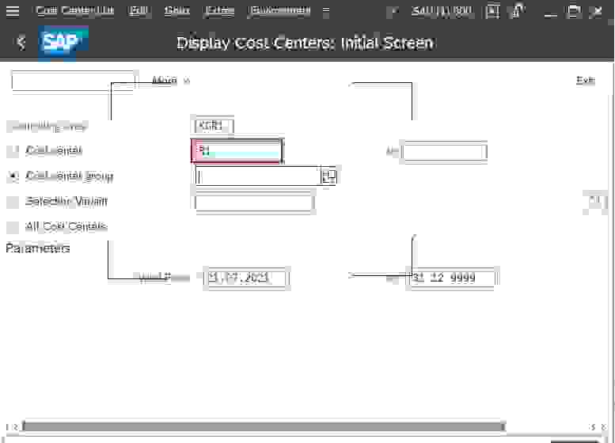615x443 pixels.
Task: Click the Display Cost Centers: Initial Screen title
Action: coord(306,43)
